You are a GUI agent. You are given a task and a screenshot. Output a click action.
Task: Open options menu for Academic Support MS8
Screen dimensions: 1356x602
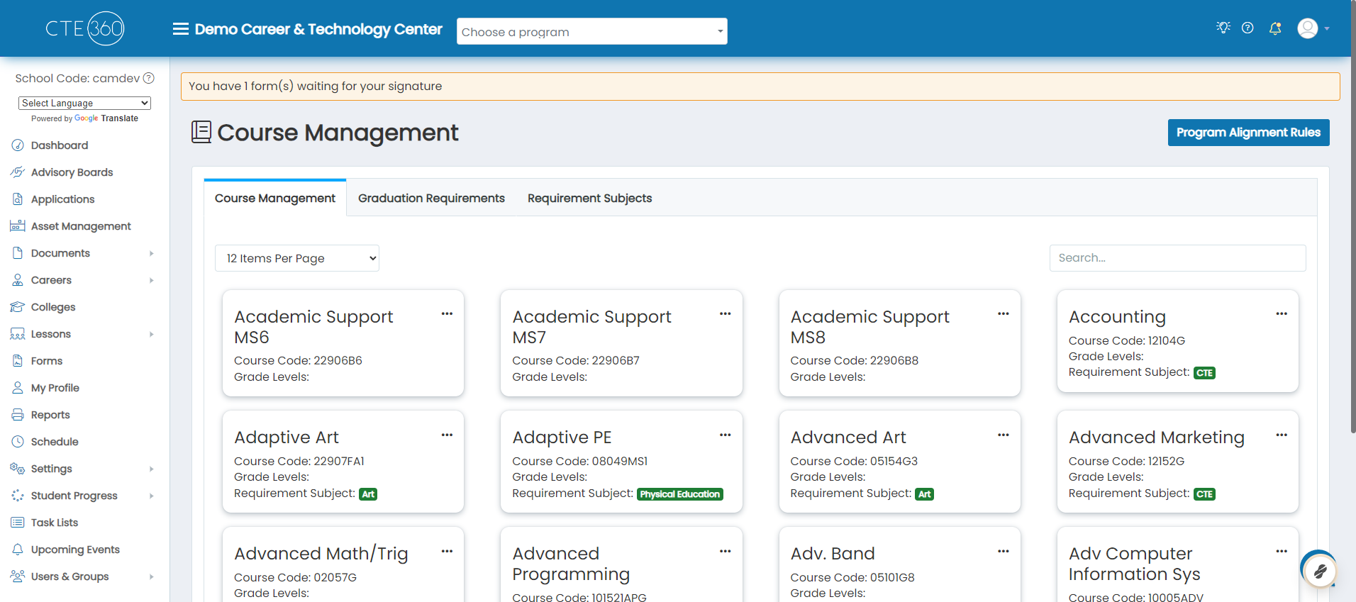pos(1003,313)
